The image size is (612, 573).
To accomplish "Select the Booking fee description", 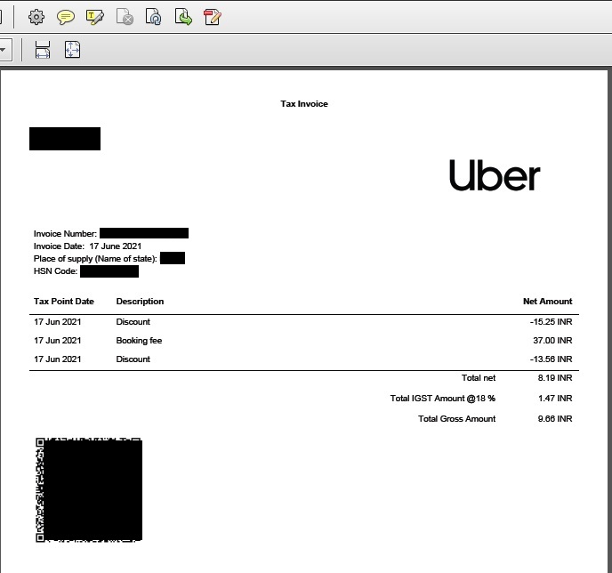I will tap(139, 341).
